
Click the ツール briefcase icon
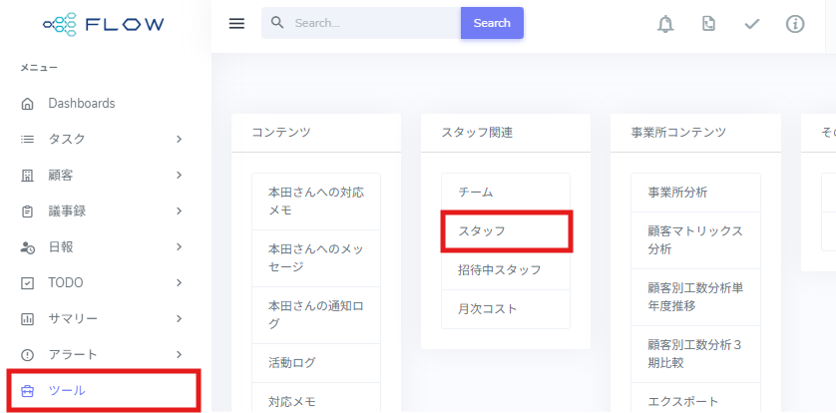[x=28, y=391]
